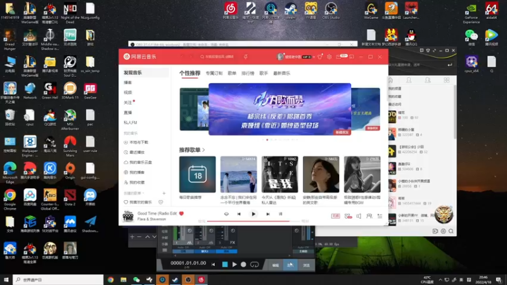Open listen-together icon in NetEase player bar

click(369, 216)
